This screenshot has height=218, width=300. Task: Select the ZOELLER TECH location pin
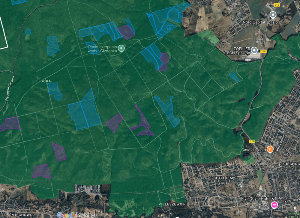[254, 50]
